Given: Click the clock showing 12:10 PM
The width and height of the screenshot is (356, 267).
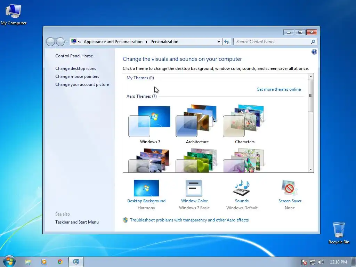Looking at the screenshot, I should (338, 262).
